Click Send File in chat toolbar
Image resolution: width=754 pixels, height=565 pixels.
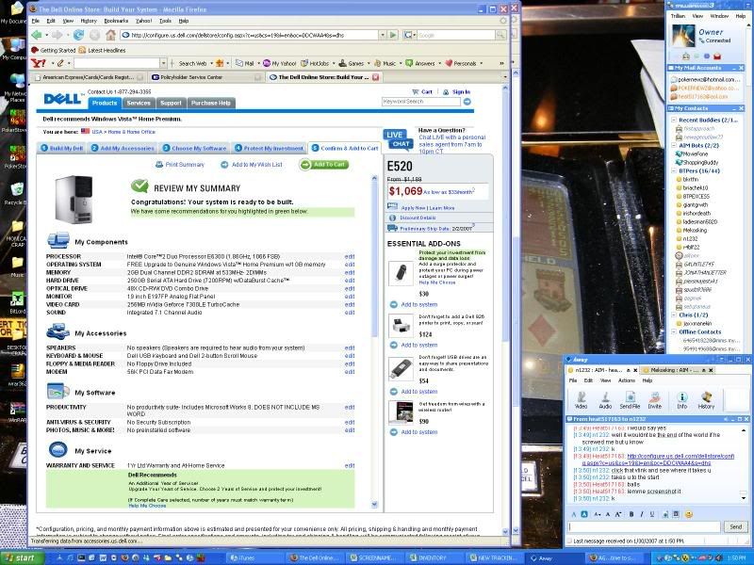630,399
